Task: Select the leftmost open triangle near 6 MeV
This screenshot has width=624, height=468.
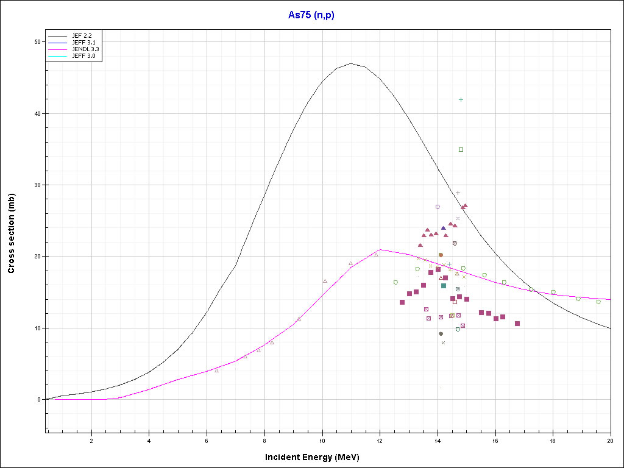Action: click(x=216, y=370)
